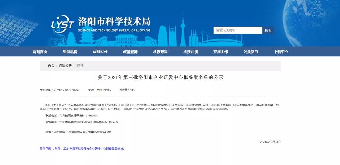Click the 监督电话 63128408 line
This screenshot has height=165, width=340.
(x=82, y=122)
